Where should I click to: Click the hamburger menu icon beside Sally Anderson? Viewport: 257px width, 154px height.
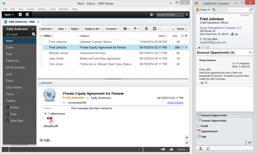click(x=33, y=29)
